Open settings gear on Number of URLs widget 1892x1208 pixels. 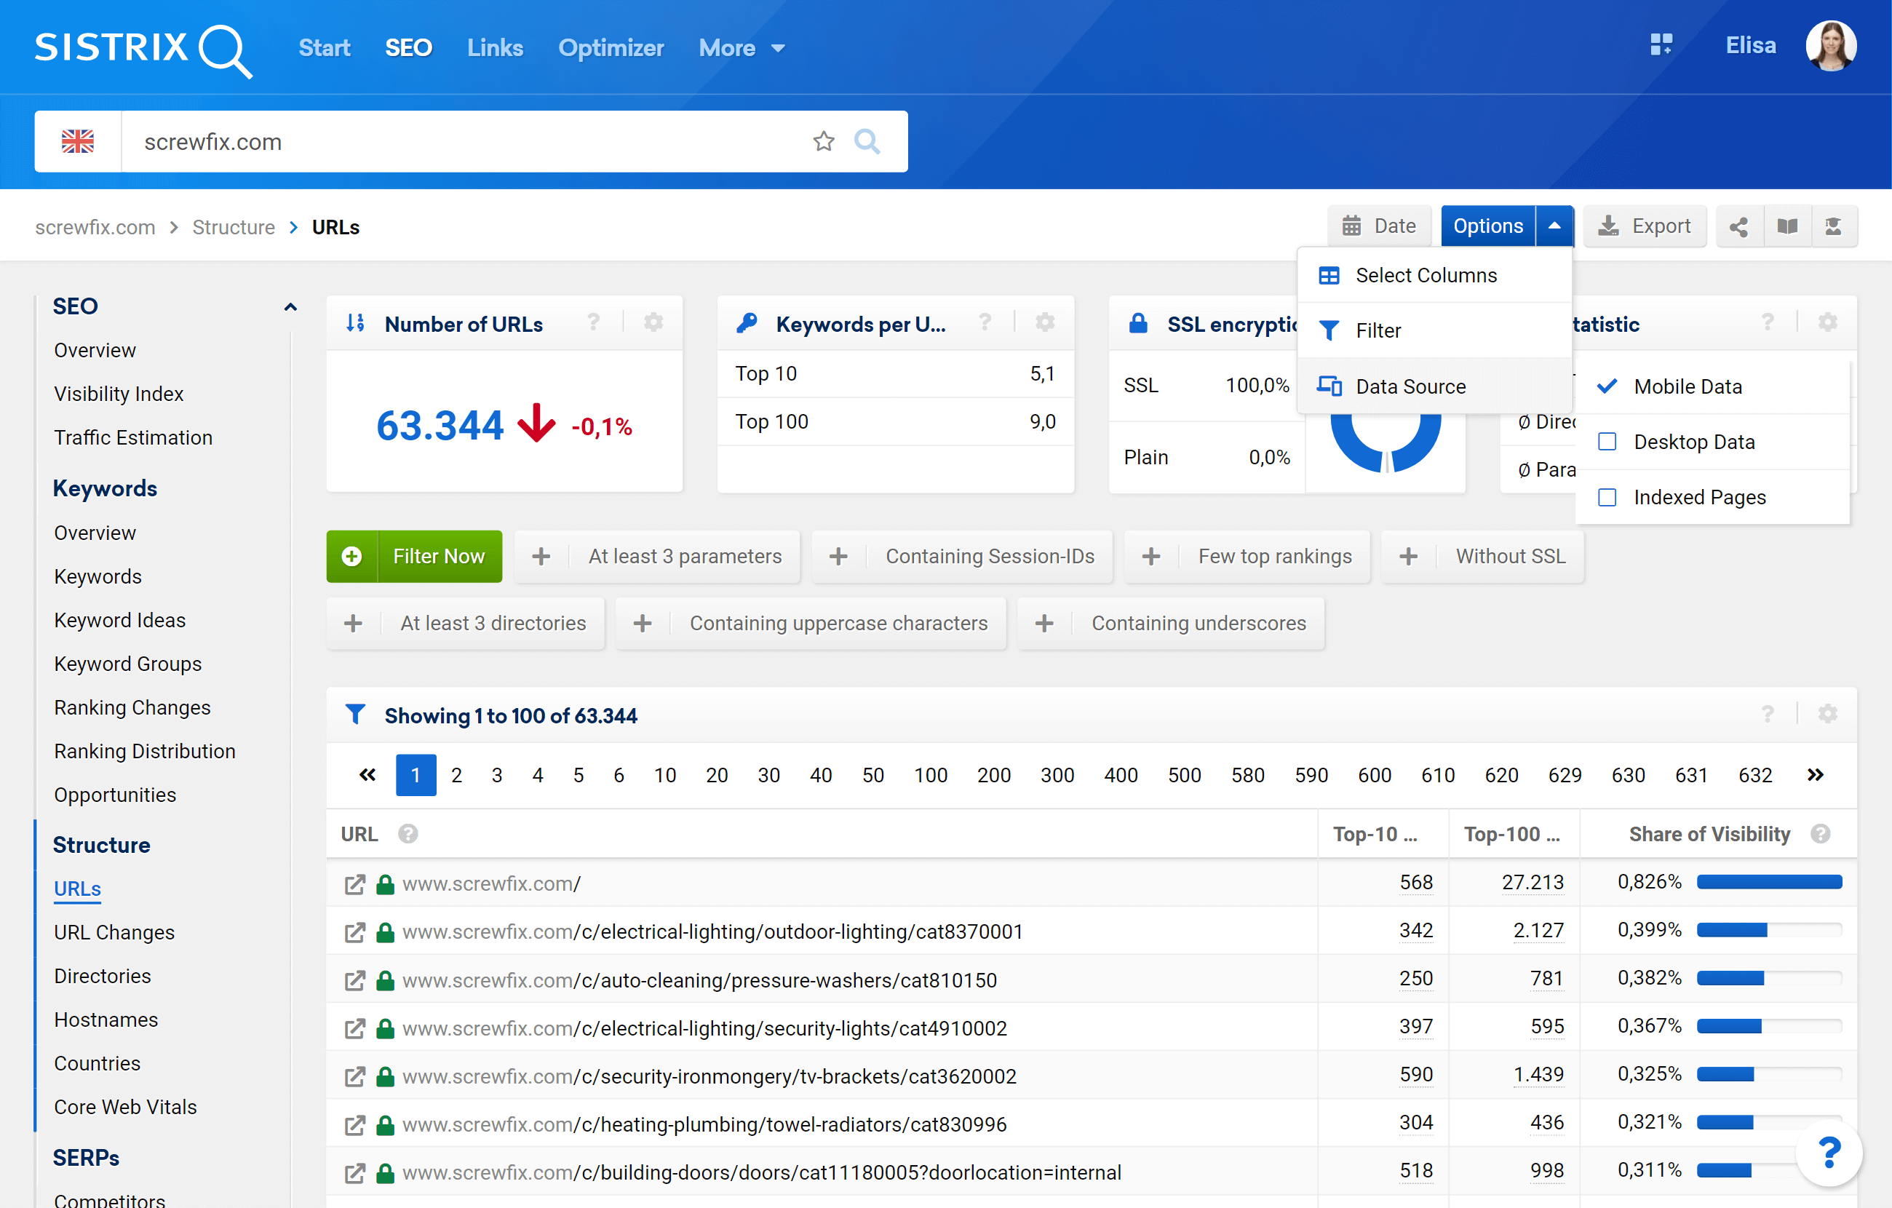point(653,322)
